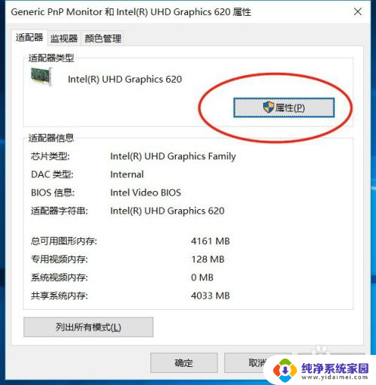Click the graphics adapter card icon
The height and width of the screenshot is (385, 376).
[41, 77]
